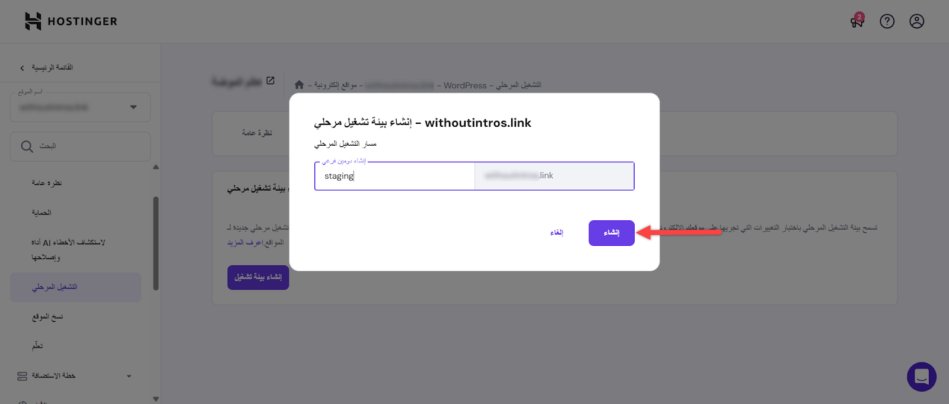
Task: Click the Hostinger logo icon
Action: [x=33, y=21]
